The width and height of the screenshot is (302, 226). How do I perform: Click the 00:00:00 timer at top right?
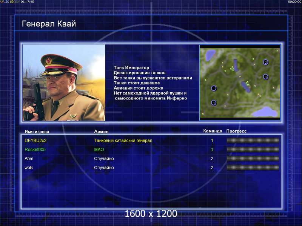[x=294, y=2]
